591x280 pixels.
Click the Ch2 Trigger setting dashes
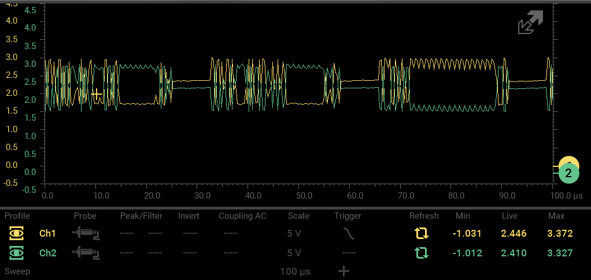coord(348,253)
